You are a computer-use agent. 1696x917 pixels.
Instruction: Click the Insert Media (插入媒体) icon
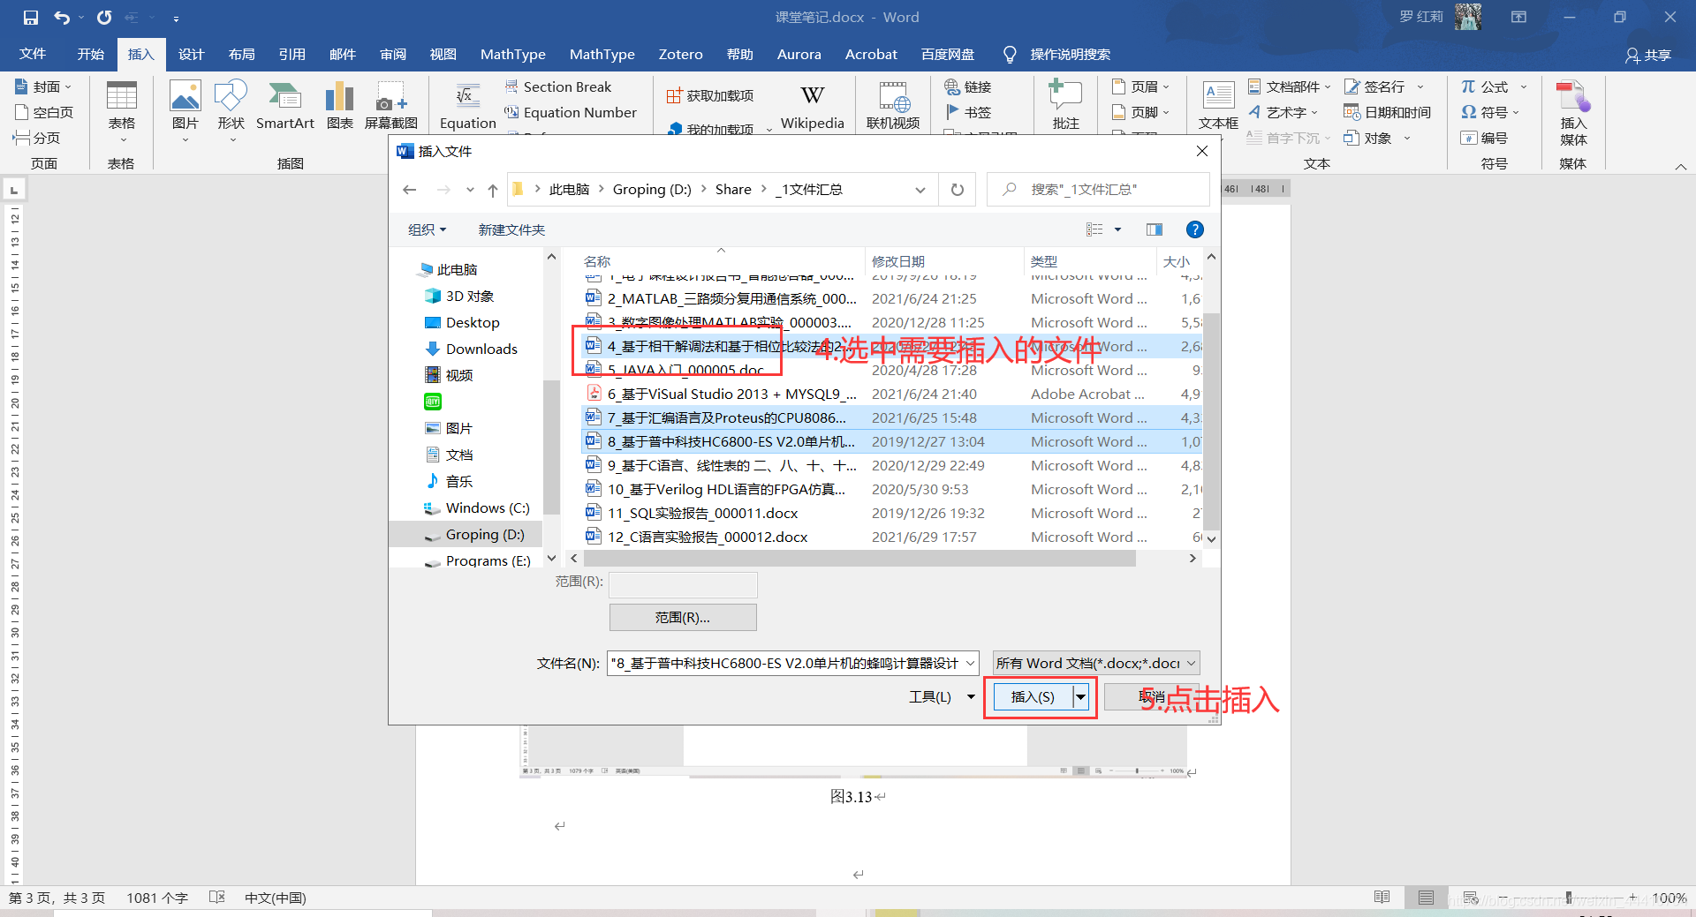(x=1573, y=113)
